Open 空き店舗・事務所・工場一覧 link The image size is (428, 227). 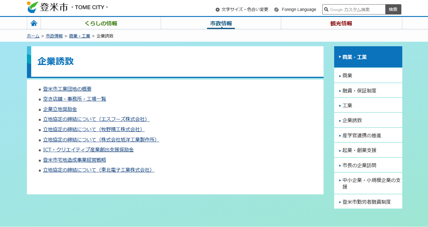[74, 99]
